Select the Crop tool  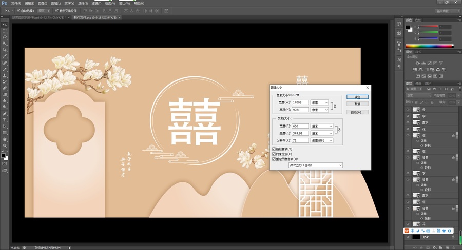5,50
